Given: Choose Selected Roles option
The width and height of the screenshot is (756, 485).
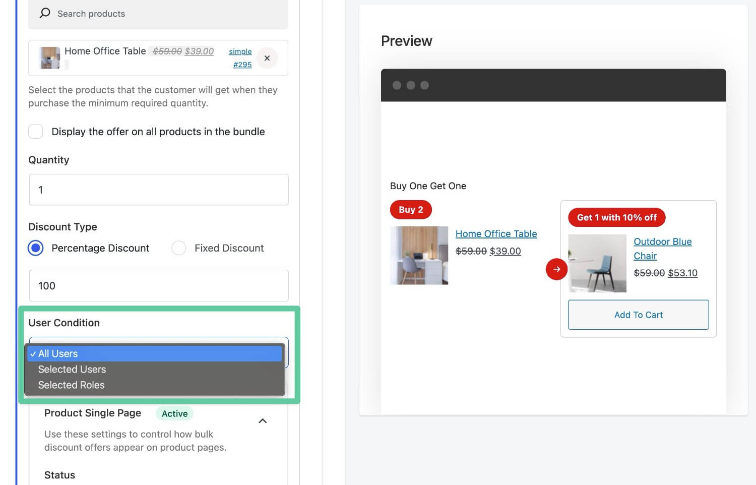Looking at the screenshot, I should 155,385.
